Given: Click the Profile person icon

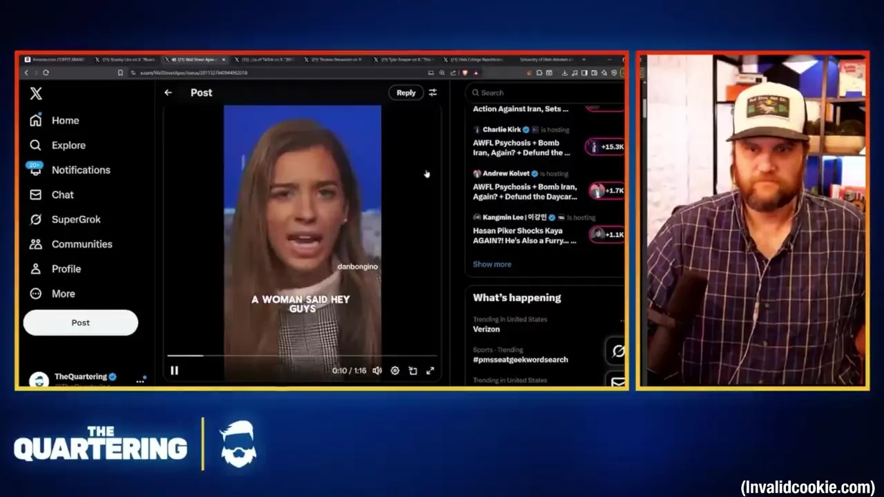Looking at the screenshot, I should click(36, 269).
